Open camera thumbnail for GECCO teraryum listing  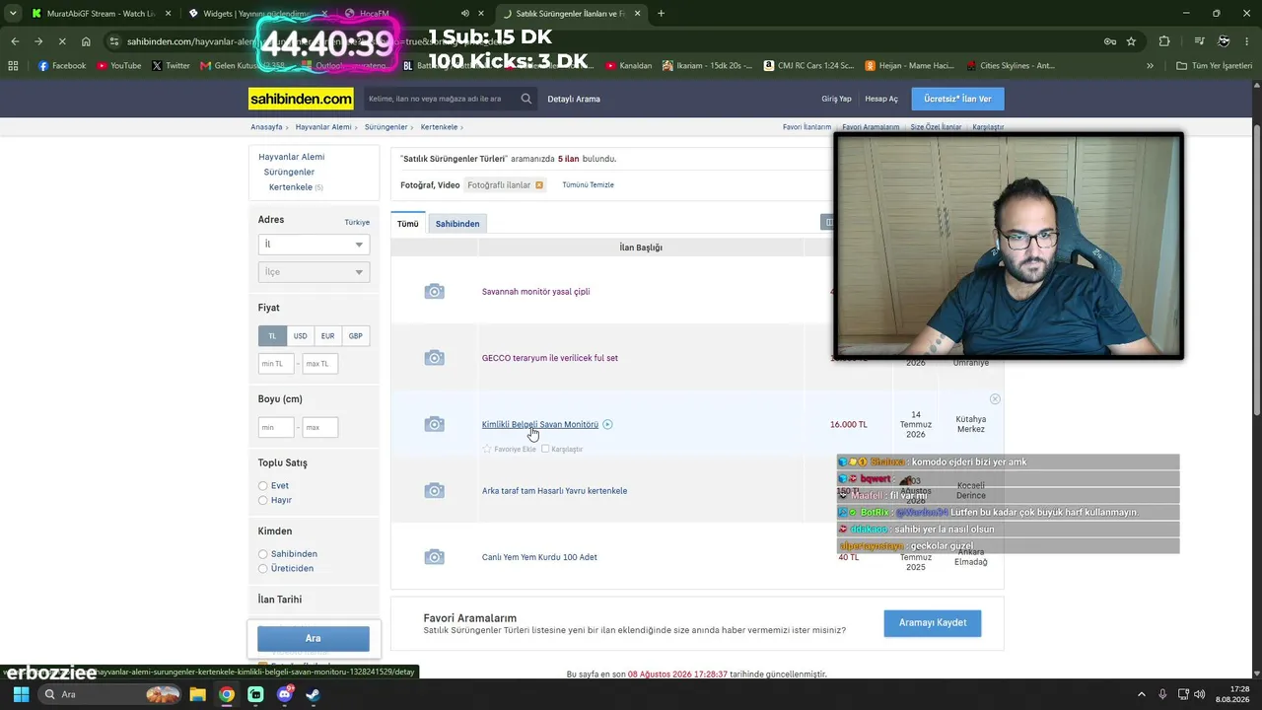[434, 358]
